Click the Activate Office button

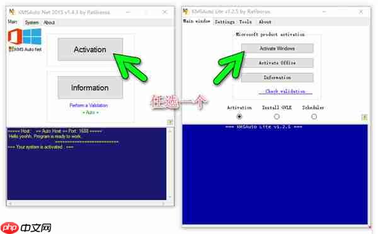(x=277, y=63)
